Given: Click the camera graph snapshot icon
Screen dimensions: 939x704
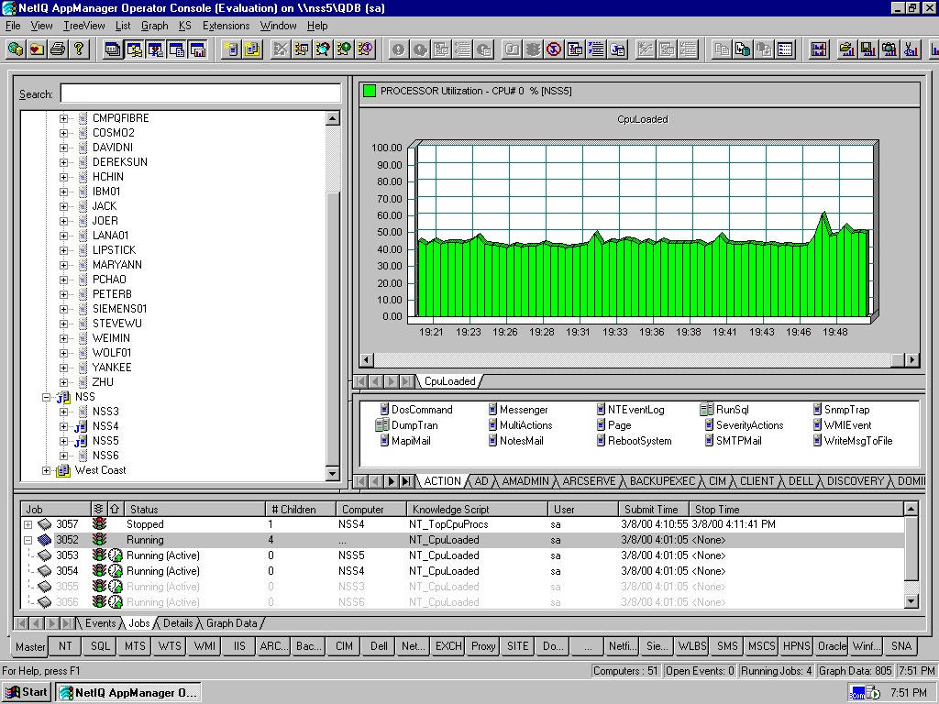Looking at the screenshot, I should coord(889,49).
